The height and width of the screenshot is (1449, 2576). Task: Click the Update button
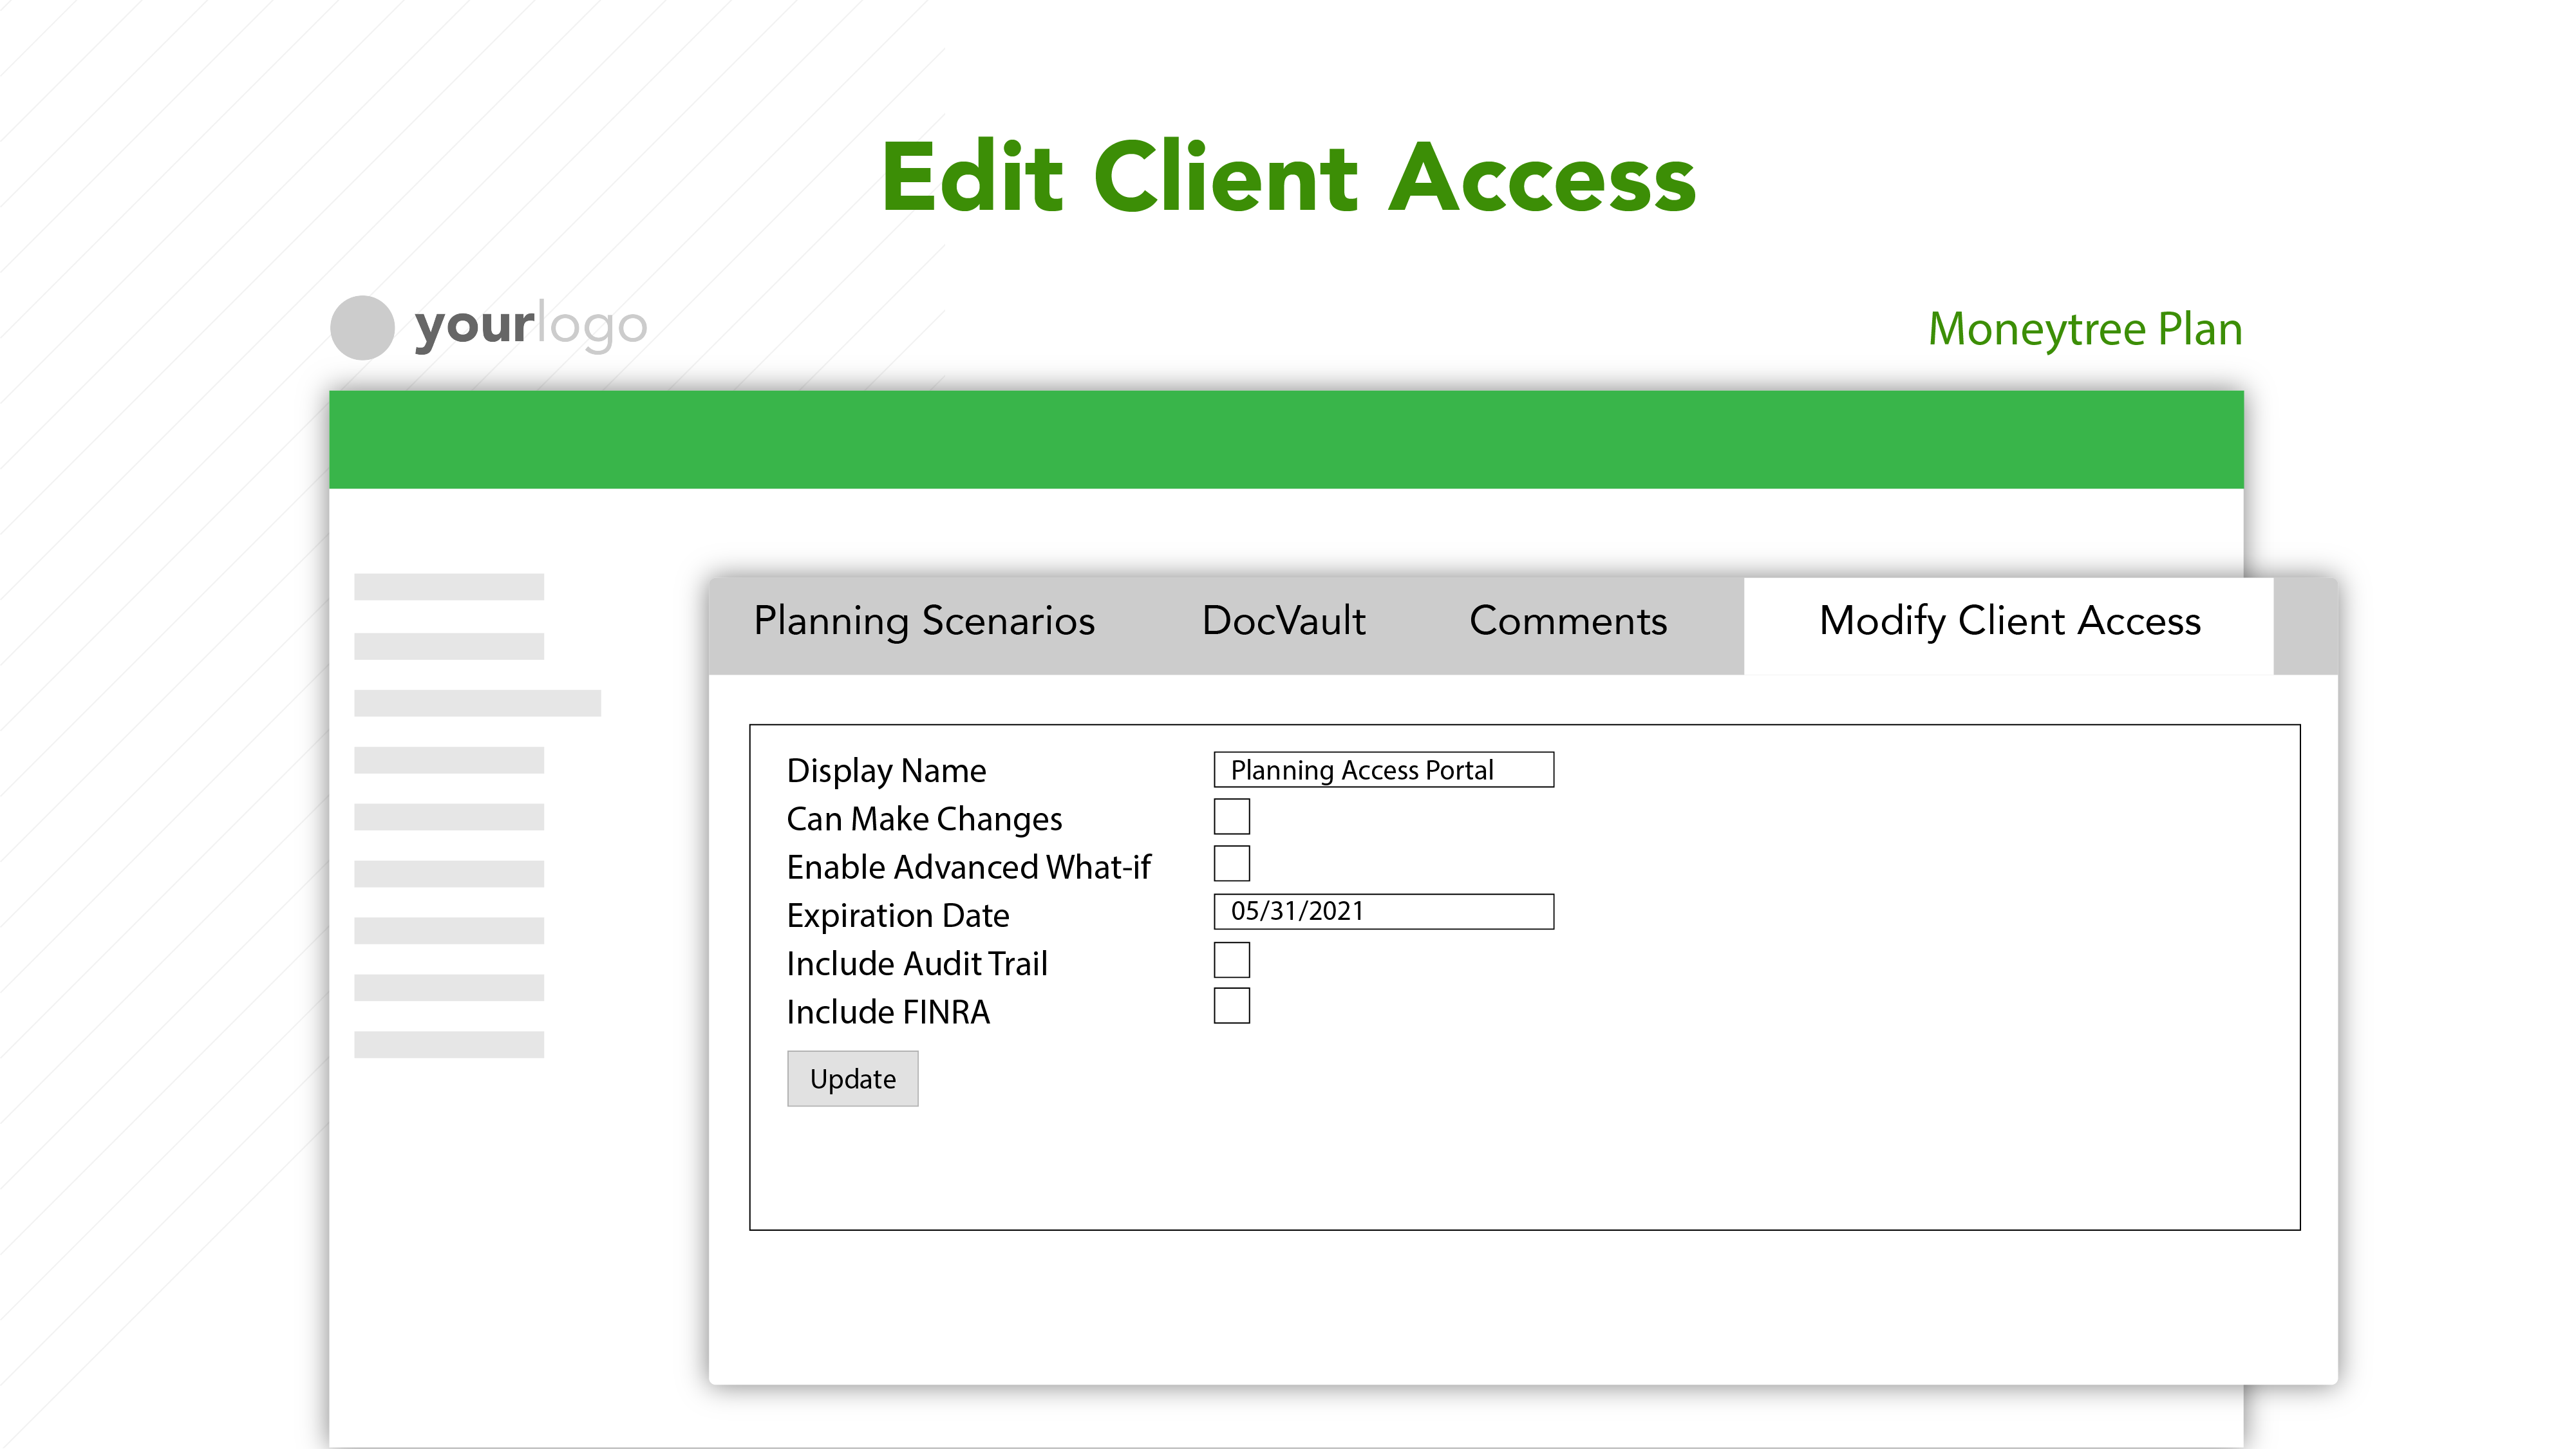852,1078
